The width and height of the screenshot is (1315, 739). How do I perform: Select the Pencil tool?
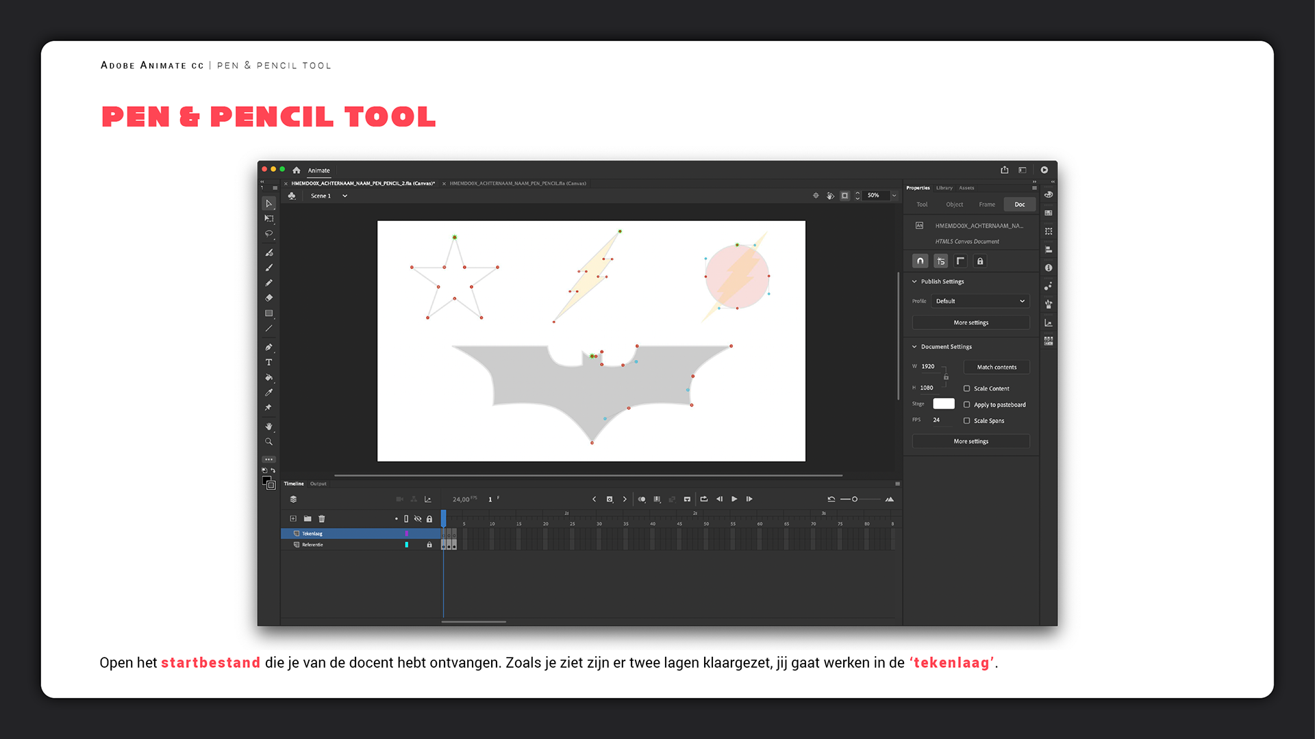(x=268, y=283)
